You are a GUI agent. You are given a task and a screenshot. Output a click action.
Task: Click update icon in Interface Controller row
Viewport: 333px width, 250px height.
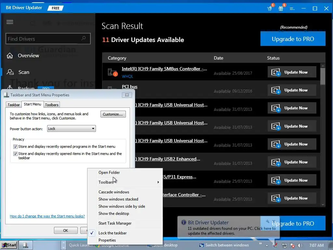point(276,198)
